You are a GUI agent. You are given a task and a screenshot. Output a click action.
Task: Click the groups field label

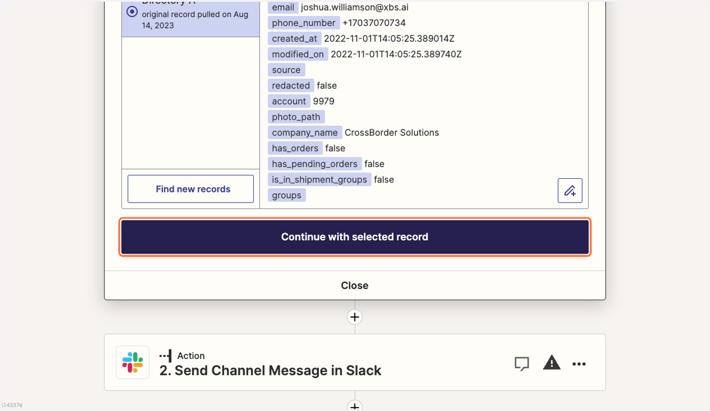pos(287,195)
